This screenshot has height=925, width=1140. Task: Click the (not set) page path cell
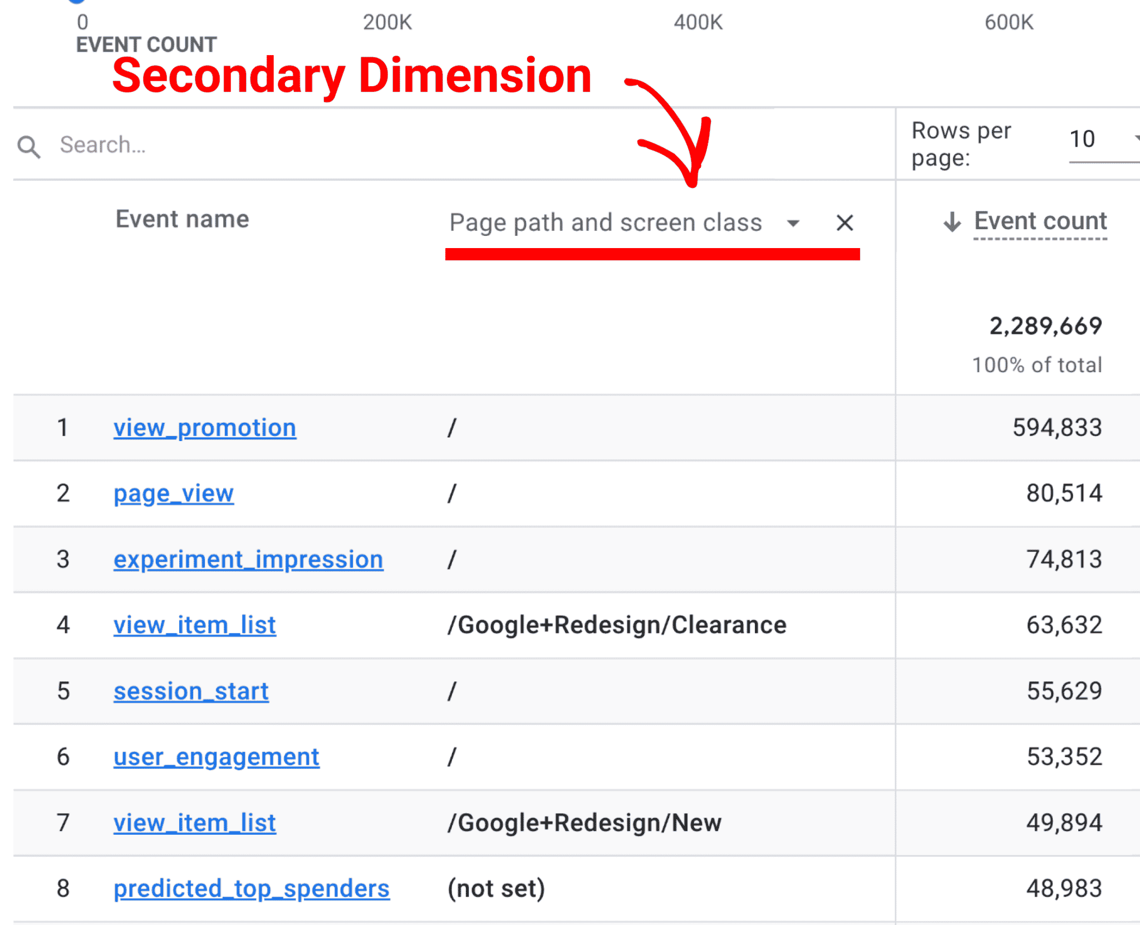point(496,888)
